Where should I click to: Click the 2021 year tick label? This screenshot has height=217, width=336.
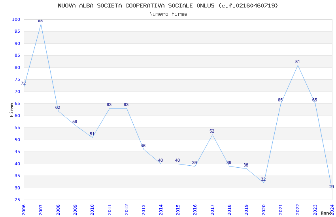(281, 210)
